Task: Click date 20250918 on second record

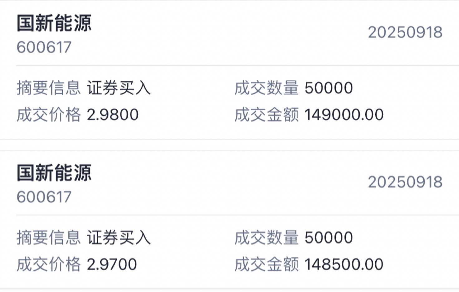Action: coord(405,182)
